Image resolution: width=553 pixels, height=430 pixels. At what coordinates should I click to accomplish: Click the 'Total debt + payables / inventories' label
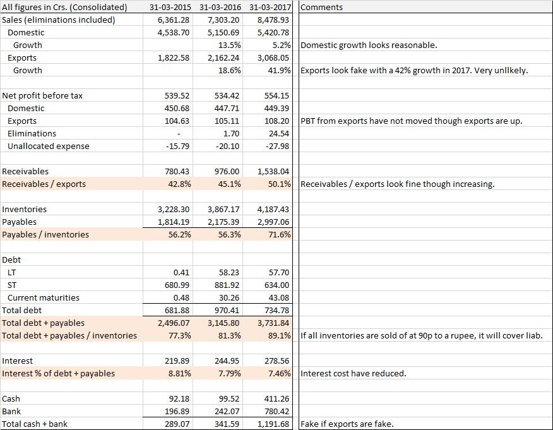pos(69,335)
